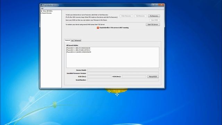Click the Enter Recovery button
Image resolution: width=222 pixels, height=125 pixels.
pos(126,16)
